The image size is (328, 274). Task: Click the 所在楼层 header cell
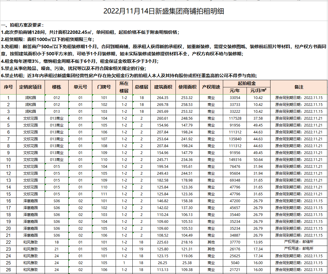coord(124,87)
